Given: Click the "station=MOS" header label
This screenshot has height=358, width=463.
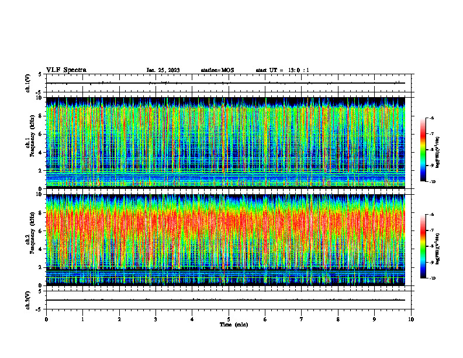Looking at the screenshot, I should click(217, 70).
